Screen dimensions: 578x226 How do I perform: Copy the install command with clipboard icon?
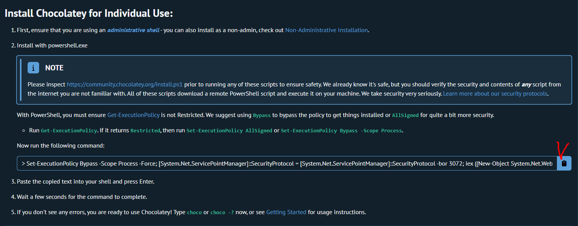(x=564, y=163)
